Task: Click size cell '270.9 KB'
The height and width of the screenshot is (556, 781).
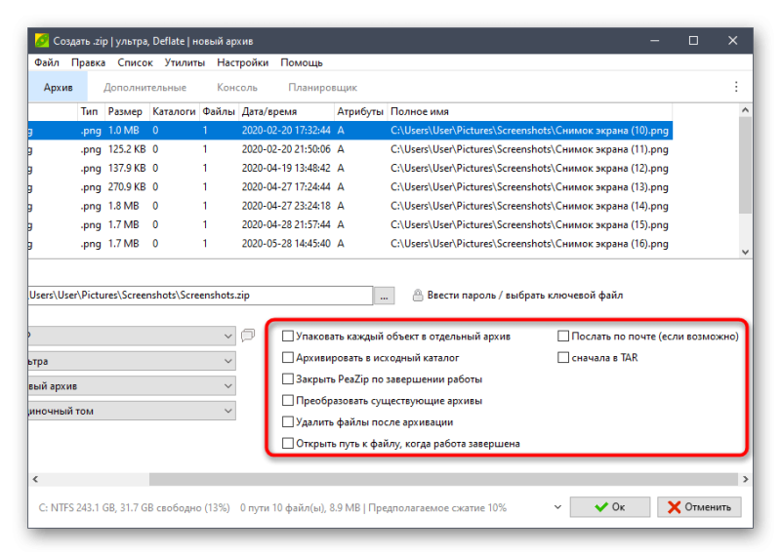Action: tap(127, 187)
